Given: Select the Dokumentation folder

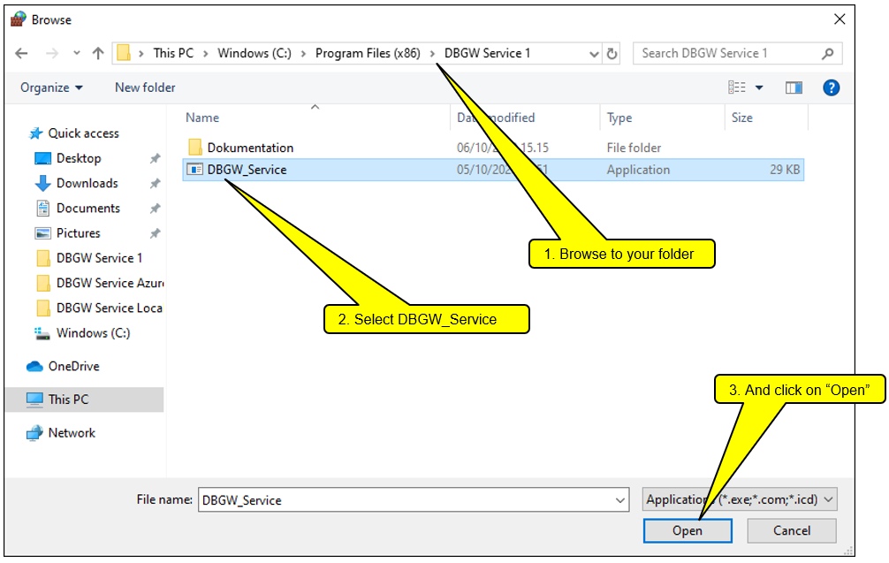Looking at the screenshot, I should [250, 148].
